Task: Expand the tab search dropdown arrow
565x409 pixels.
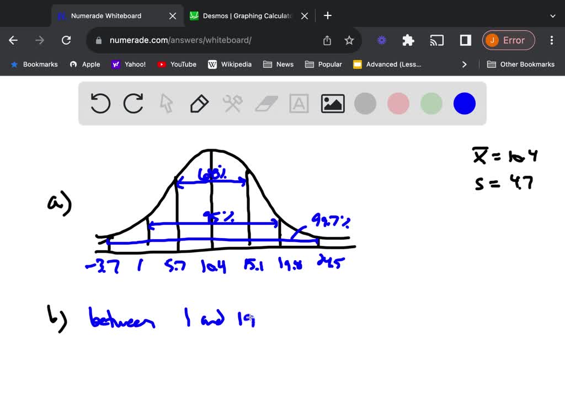Action: coord(553,16)
